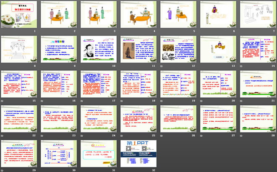The image size is (277, 172).
Task: Select slide 7 line-drawing thumbnail
Action: coord(258,14)
